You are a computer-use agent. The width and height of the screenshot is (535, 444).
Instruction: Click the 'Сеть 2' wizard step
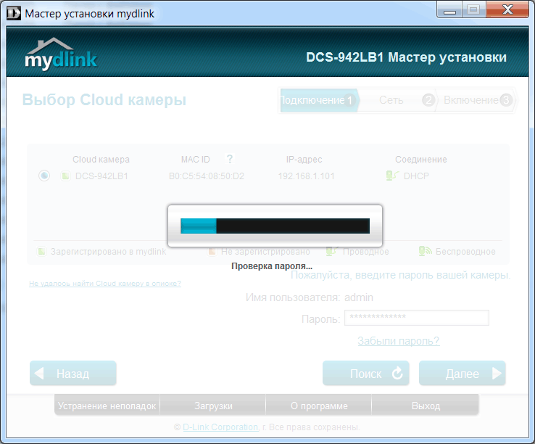coord(398,100)
